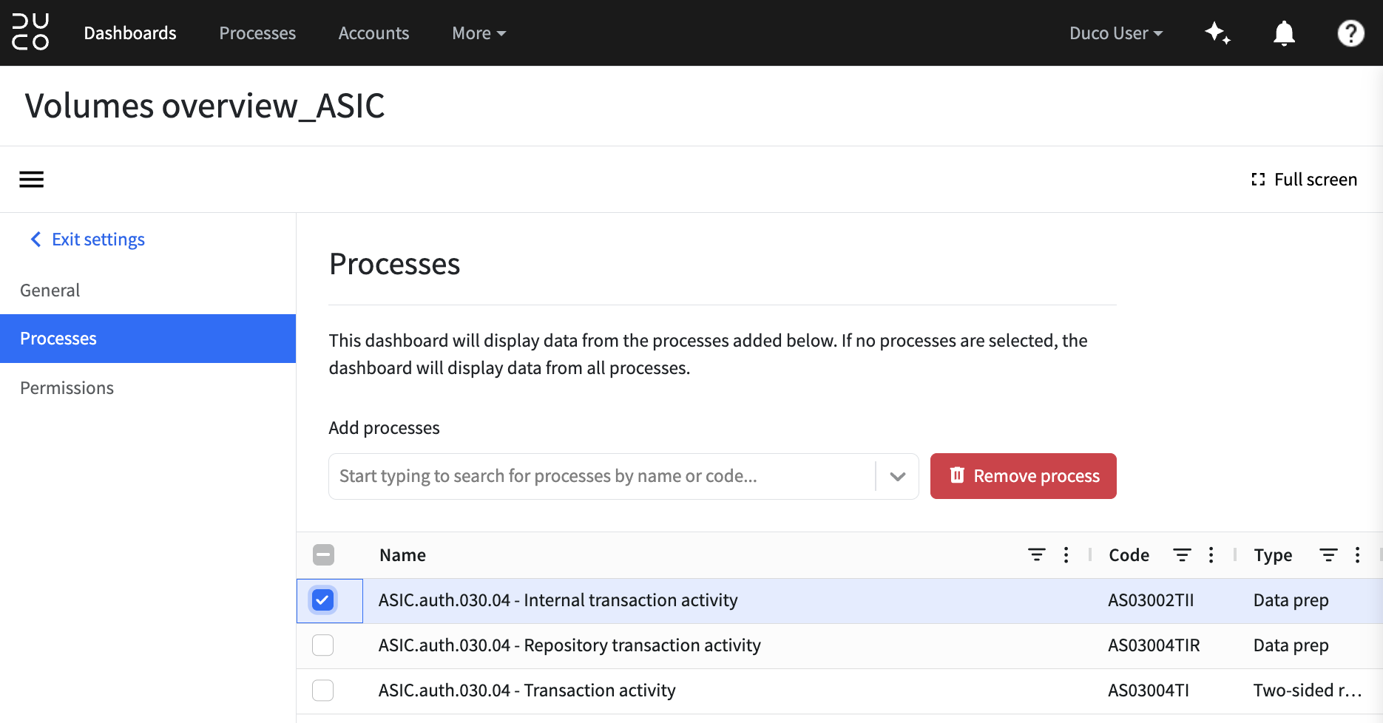
Task: Toggle the select-all header checkbox
Action: coord(323,555)
